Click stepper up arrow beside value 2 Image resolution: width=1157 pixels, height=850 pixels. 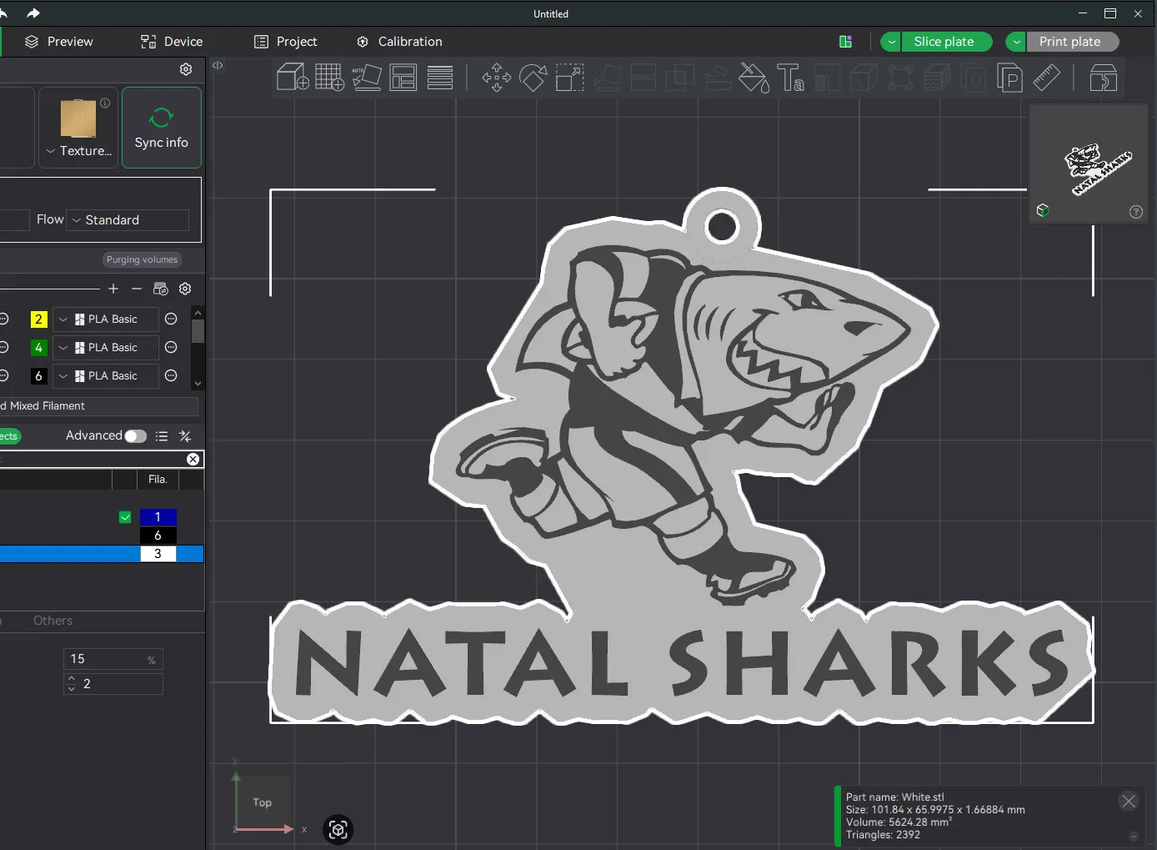(x=72, y=679)
